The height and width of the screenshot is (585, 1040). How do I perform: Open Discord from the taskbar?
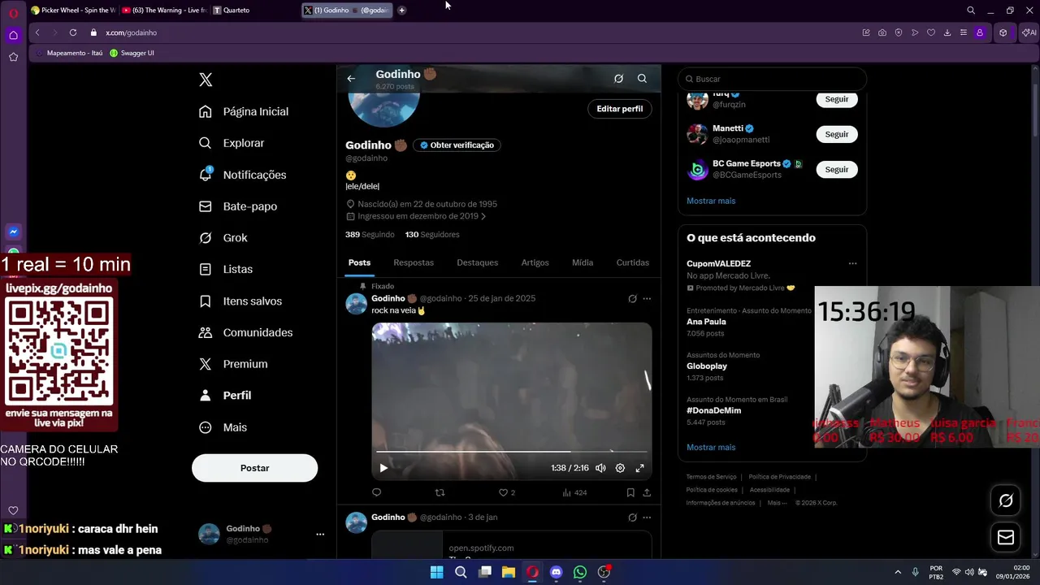tap(556, 572)
